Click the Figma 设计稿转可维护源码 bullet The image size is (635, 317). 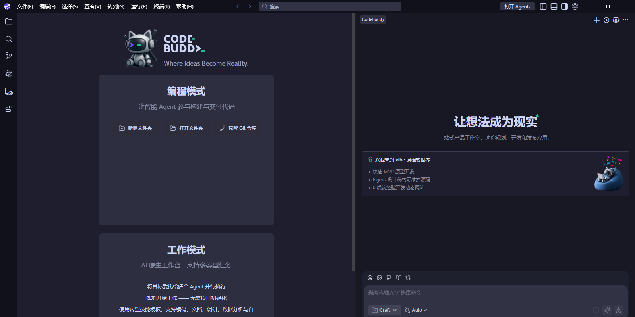[x=401, y=180]
